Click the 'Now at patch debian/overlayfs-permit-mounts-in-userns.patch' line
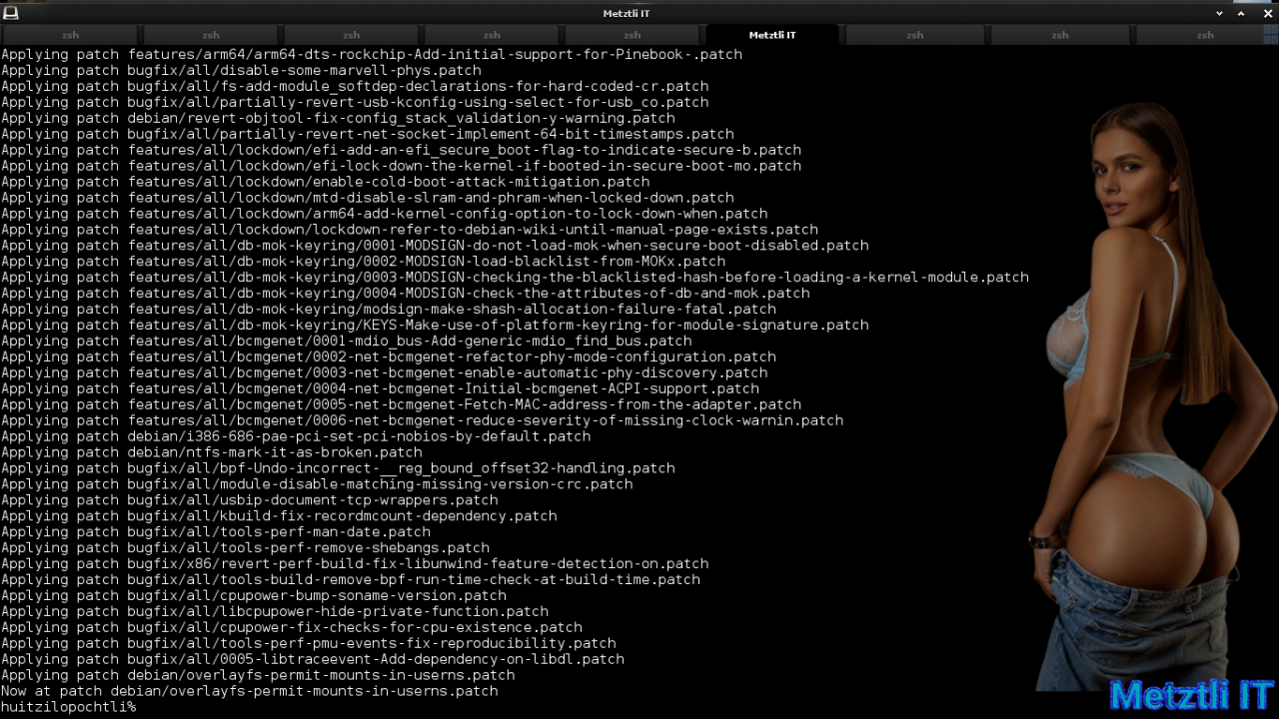Viewport: 1279px width, 719px height. tap(249, 691)
